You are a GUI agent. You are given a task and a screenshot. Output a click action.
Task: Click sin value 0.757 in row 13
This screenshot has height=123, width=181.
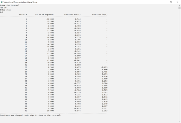point(78,47)
